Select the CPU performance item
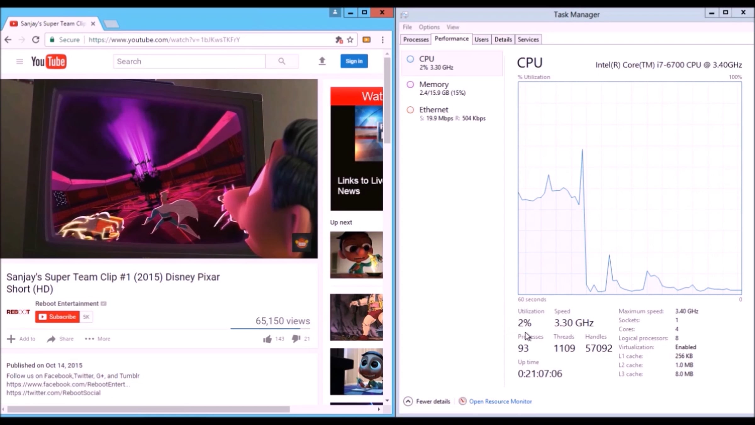 pyautogui.click(x=452, y=63)
